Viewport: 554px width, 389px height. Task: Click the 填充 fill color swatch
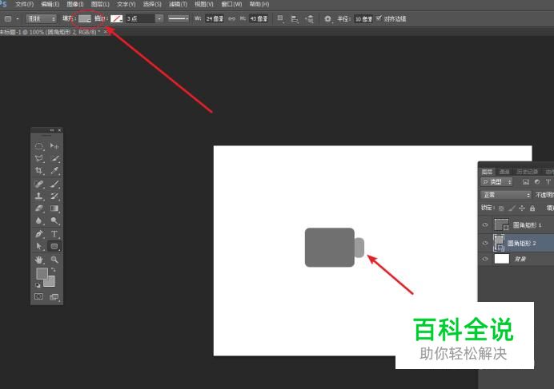pos(85,18)
